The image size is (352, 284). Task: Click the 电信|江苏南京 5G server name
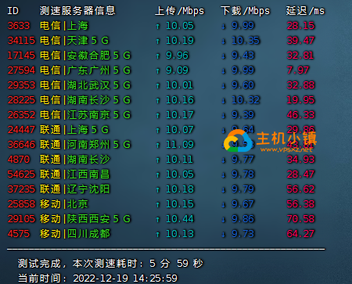click(85, 115)
